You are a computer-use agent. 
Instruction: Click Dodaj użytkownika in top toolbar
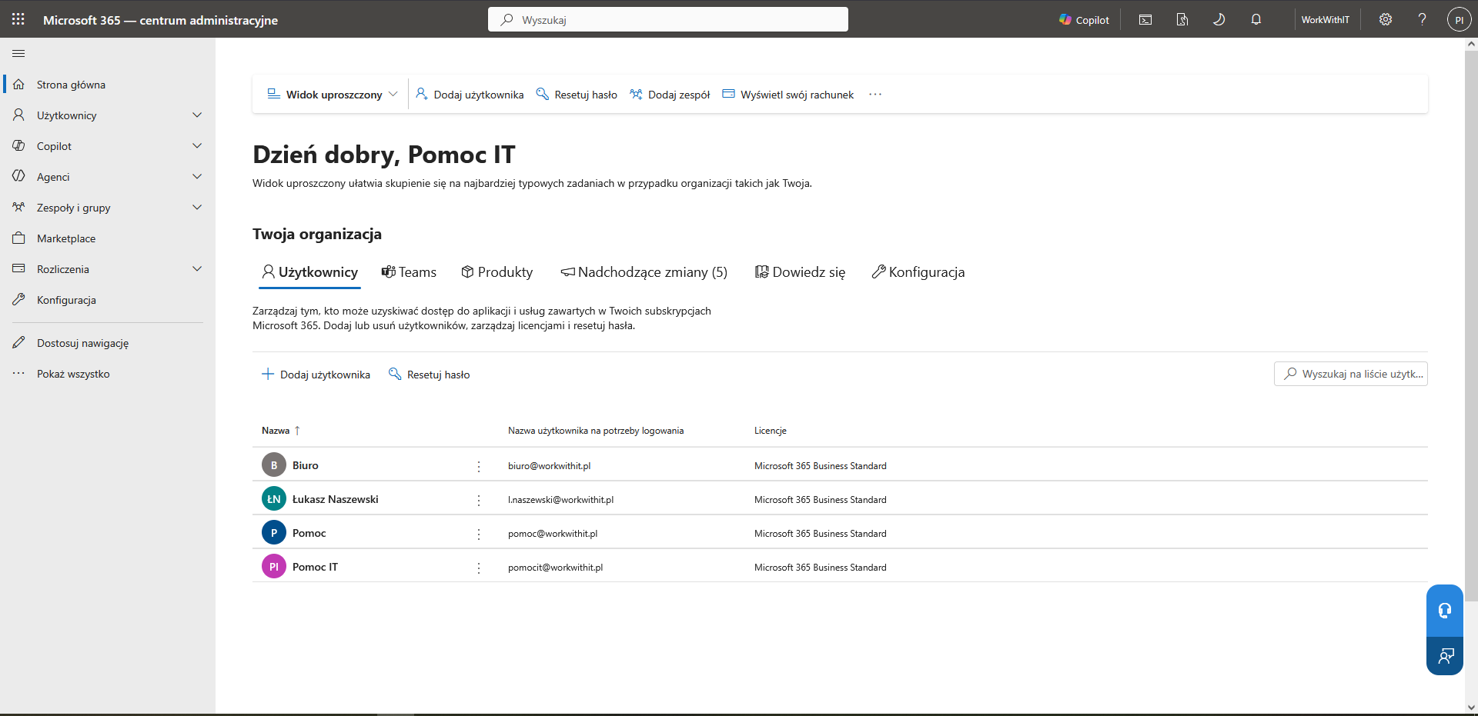(x=470, y=95)
